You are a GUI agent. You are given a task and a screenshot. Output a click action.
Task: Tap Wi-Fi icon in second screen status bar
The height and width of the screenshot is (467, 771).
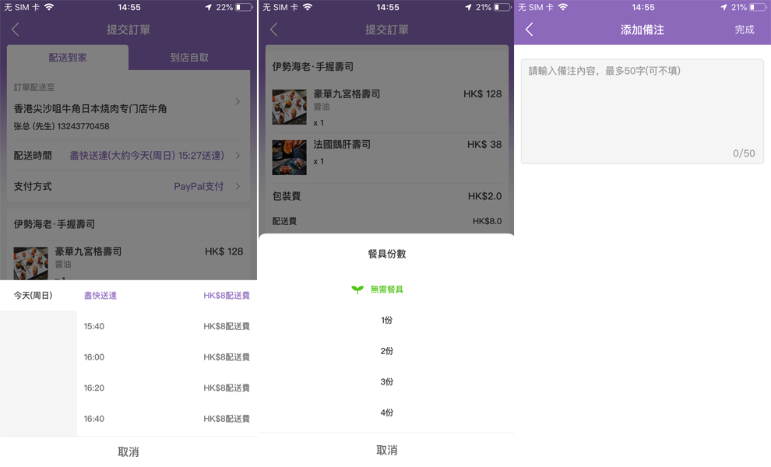coord(308,7)
